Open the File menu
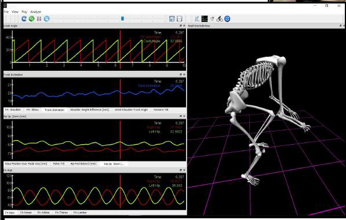346x220 pixels. point(6,12)
